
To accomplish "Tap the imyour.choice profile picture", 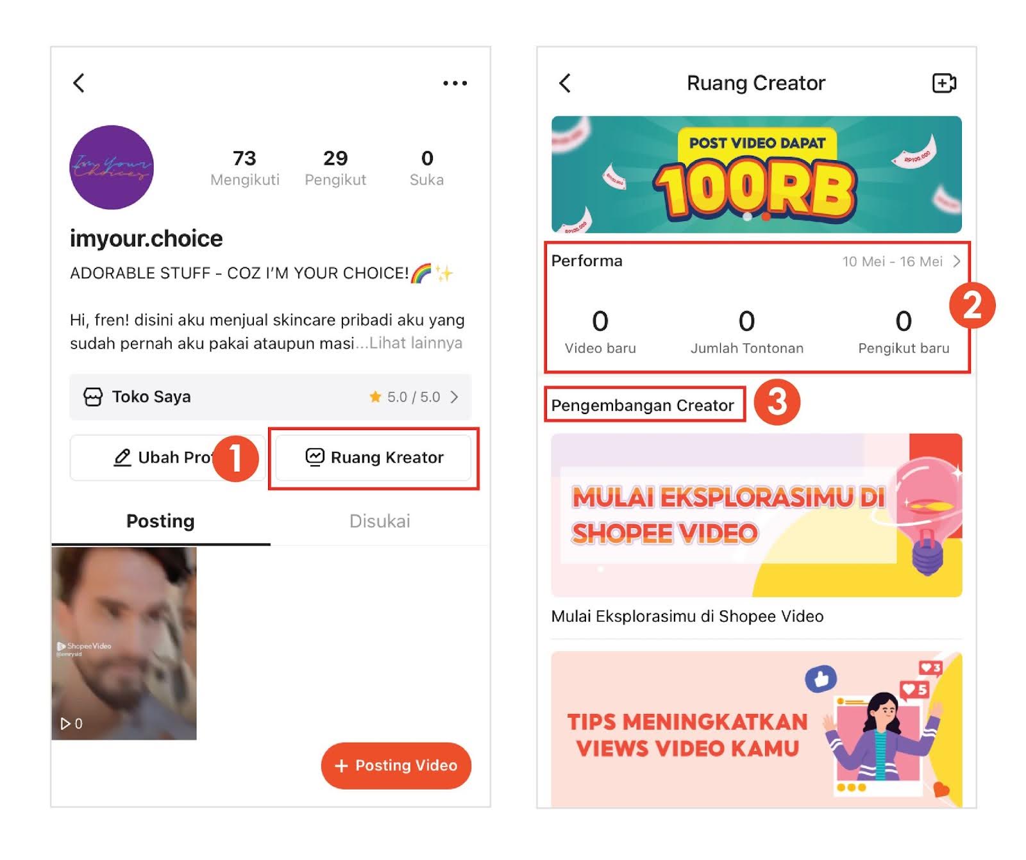I will (112, 167).
